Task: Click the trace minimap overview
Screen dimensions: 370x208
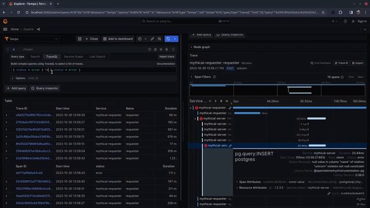Action: (277, 90)
